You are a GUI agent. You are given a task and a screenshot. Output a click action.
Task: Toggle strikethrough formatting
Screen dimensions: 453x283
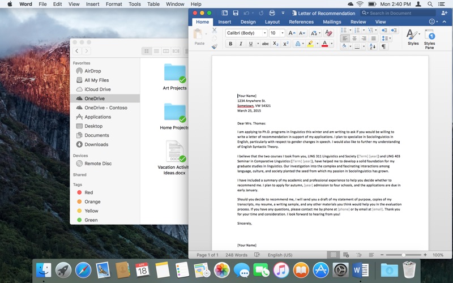tap(265, 44)
